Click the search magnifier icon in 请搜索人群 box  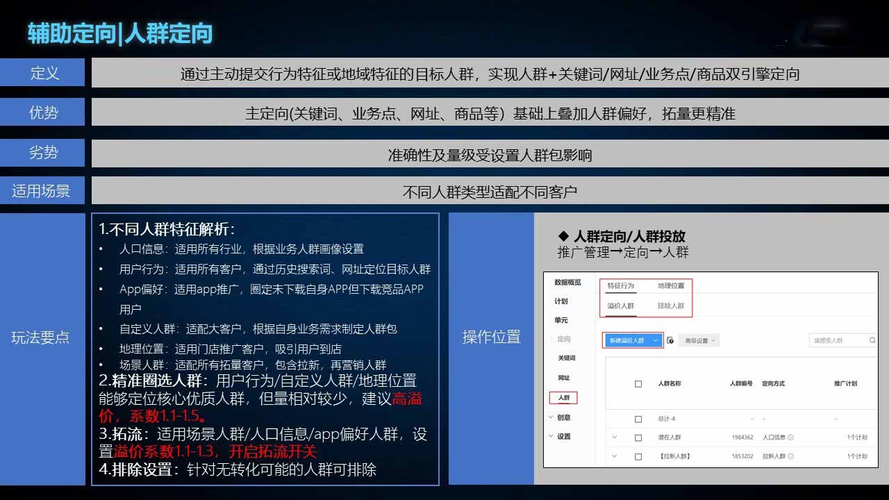point(872,340)
